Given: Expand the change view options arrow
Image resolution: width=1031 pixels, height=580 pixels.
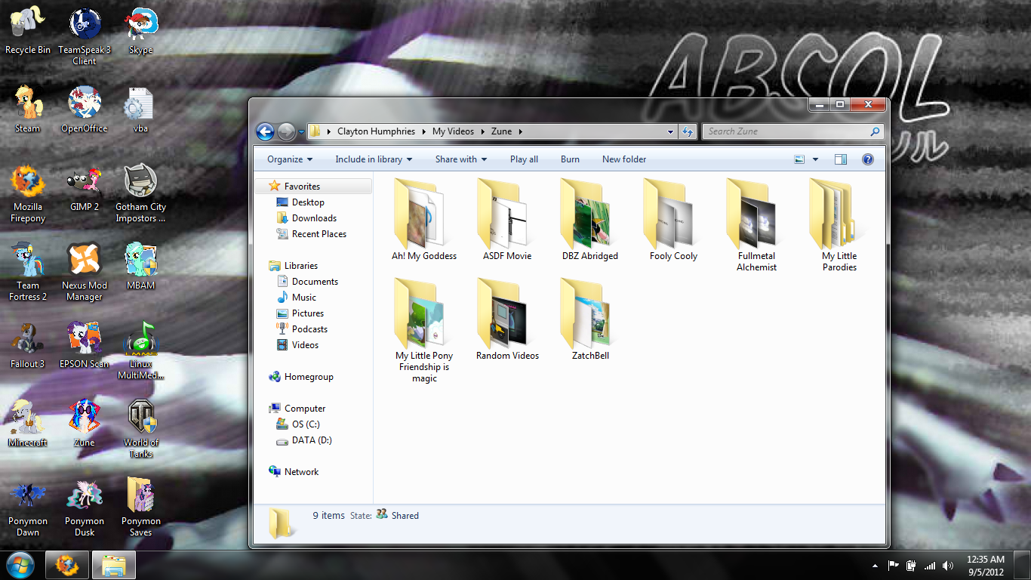Looking at the screenshot, I should (x=816, y=159).
